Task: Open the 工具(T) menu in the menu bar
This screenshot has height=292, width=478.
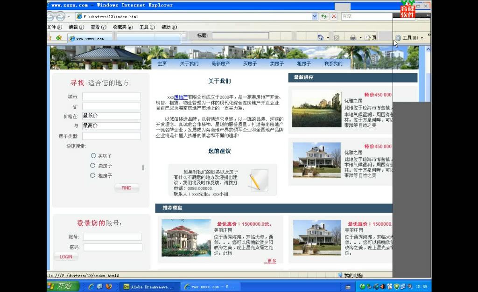Action: (x=147, y=27)
